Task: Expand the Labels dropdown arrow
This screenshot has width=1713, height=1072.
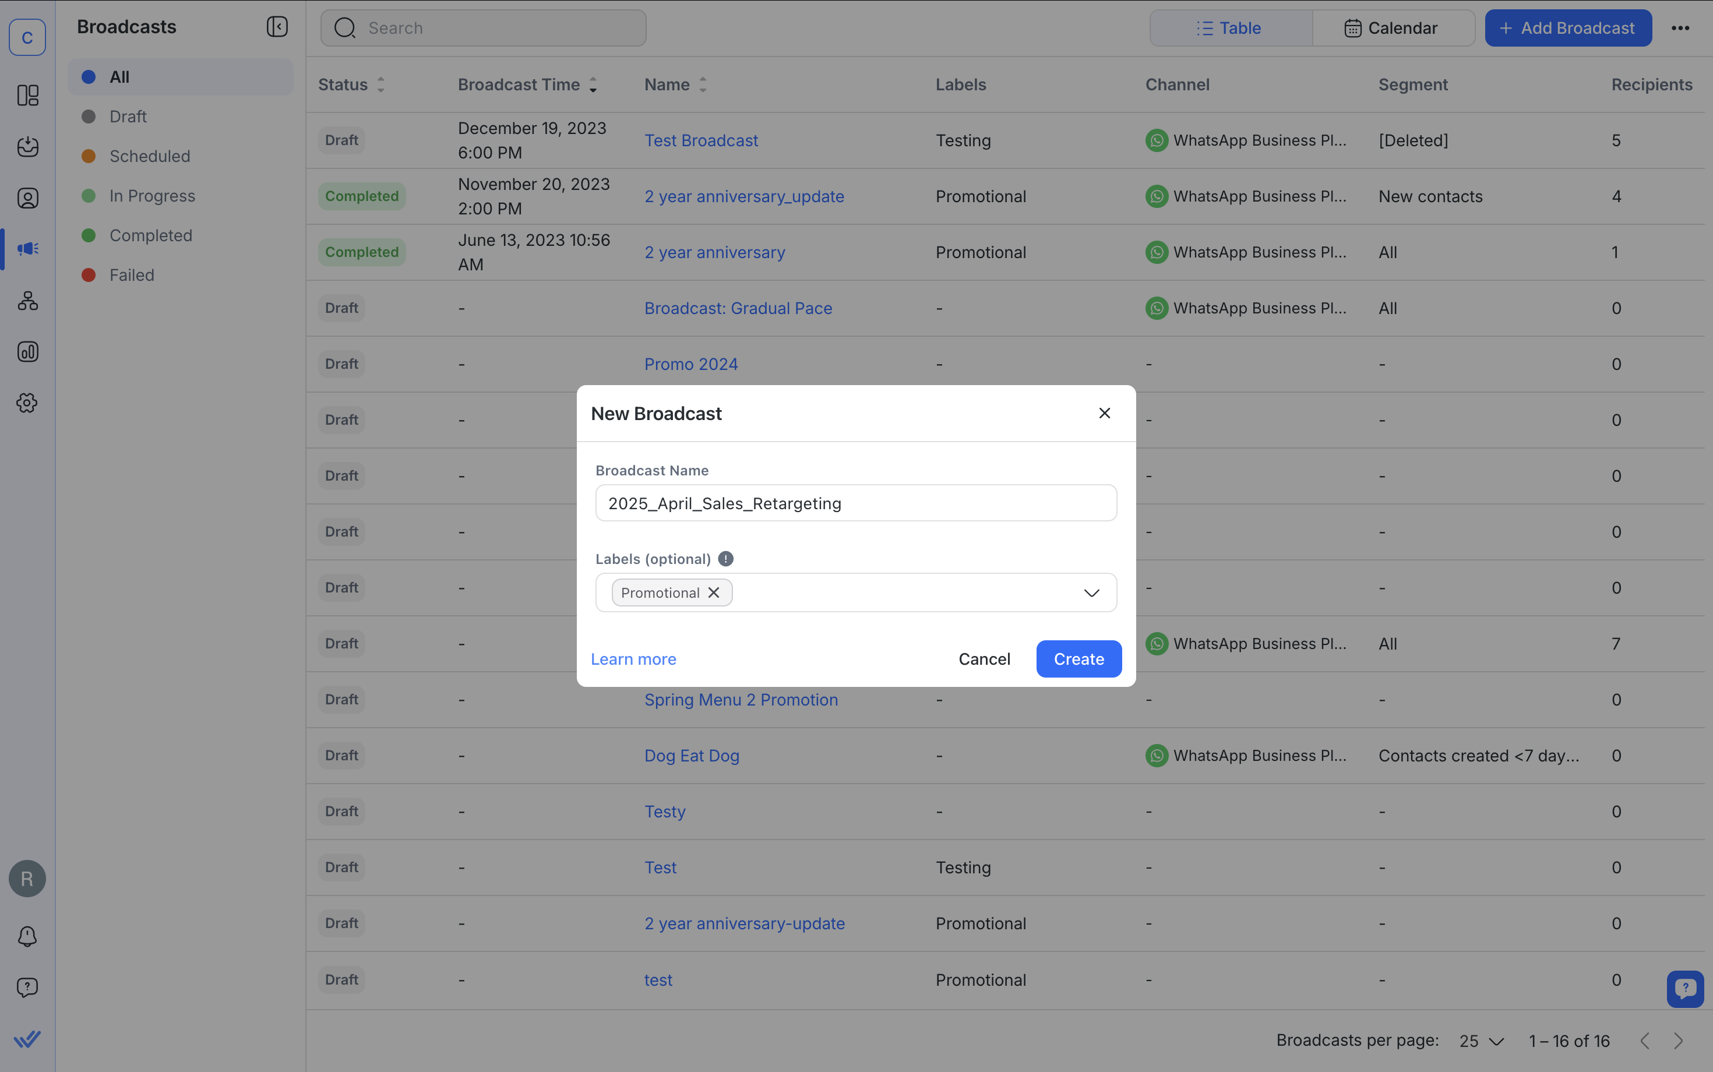Action: 1091,593
